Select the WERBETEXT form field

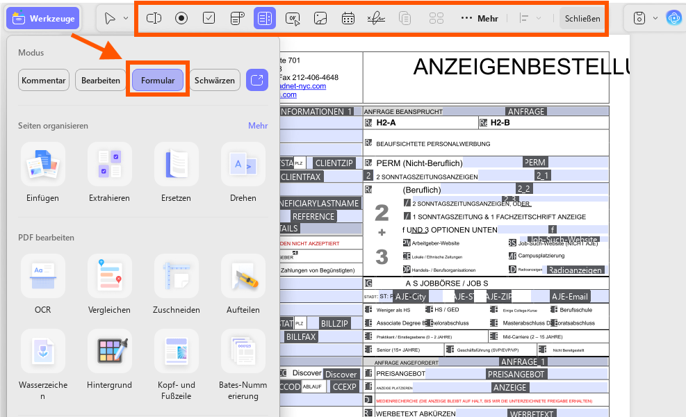point(531,413)
